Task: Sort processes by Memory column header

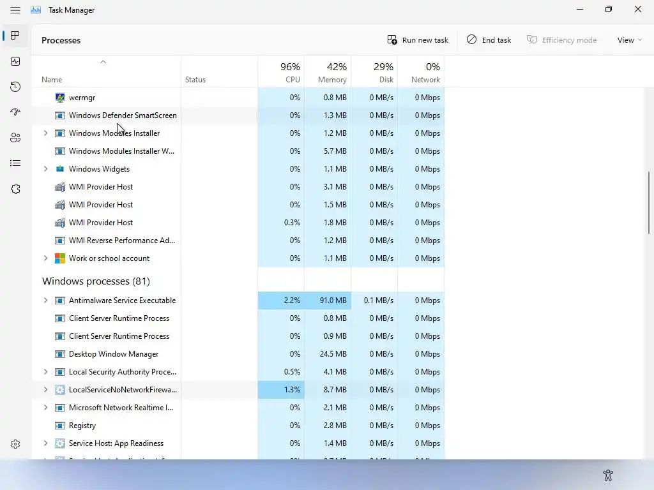Action: 328,71
